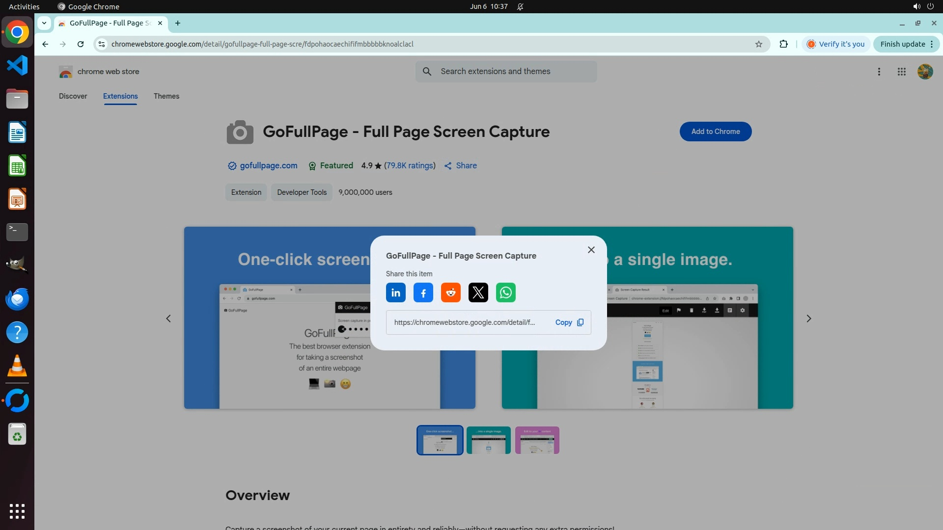Share the extension on Facebook
943x530 pixels.
point(423,293)
